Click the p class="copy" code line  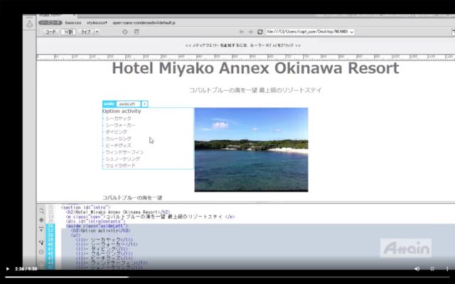[x=150, y=217]
